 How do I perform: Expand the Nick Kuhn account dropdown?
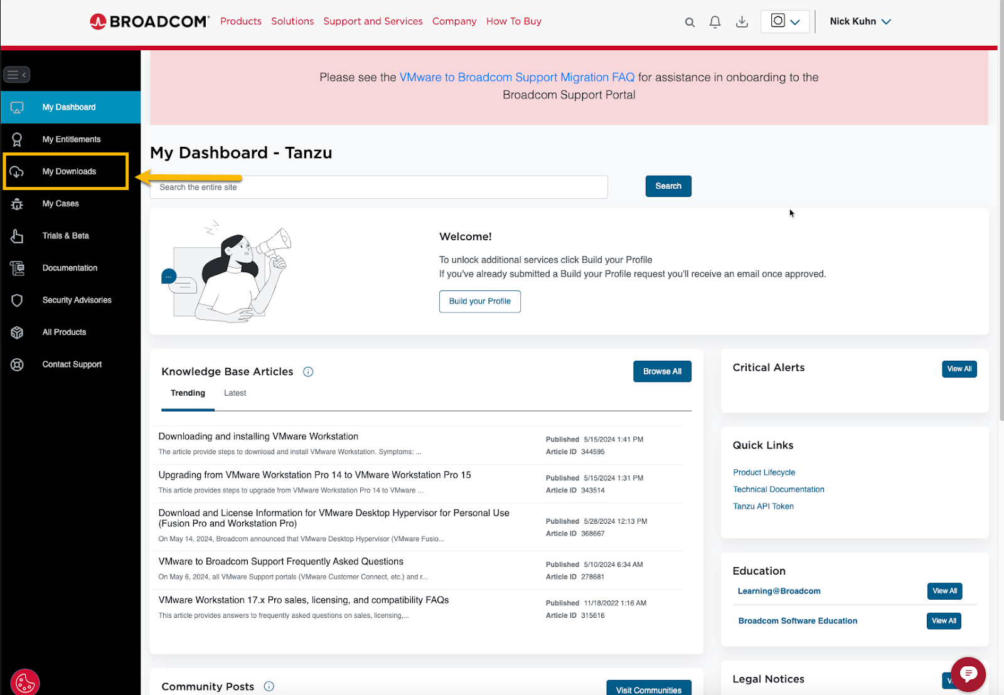[860, 21]
